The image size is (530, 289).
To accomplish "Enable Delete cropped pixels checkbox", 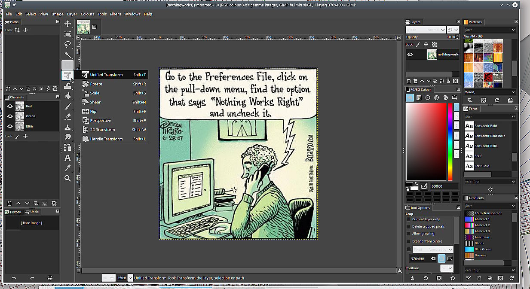I will tap(408, 226).
